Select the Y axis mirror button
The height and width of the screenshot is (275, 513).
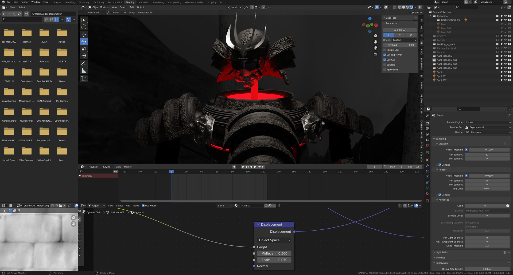tap(400, 35)
